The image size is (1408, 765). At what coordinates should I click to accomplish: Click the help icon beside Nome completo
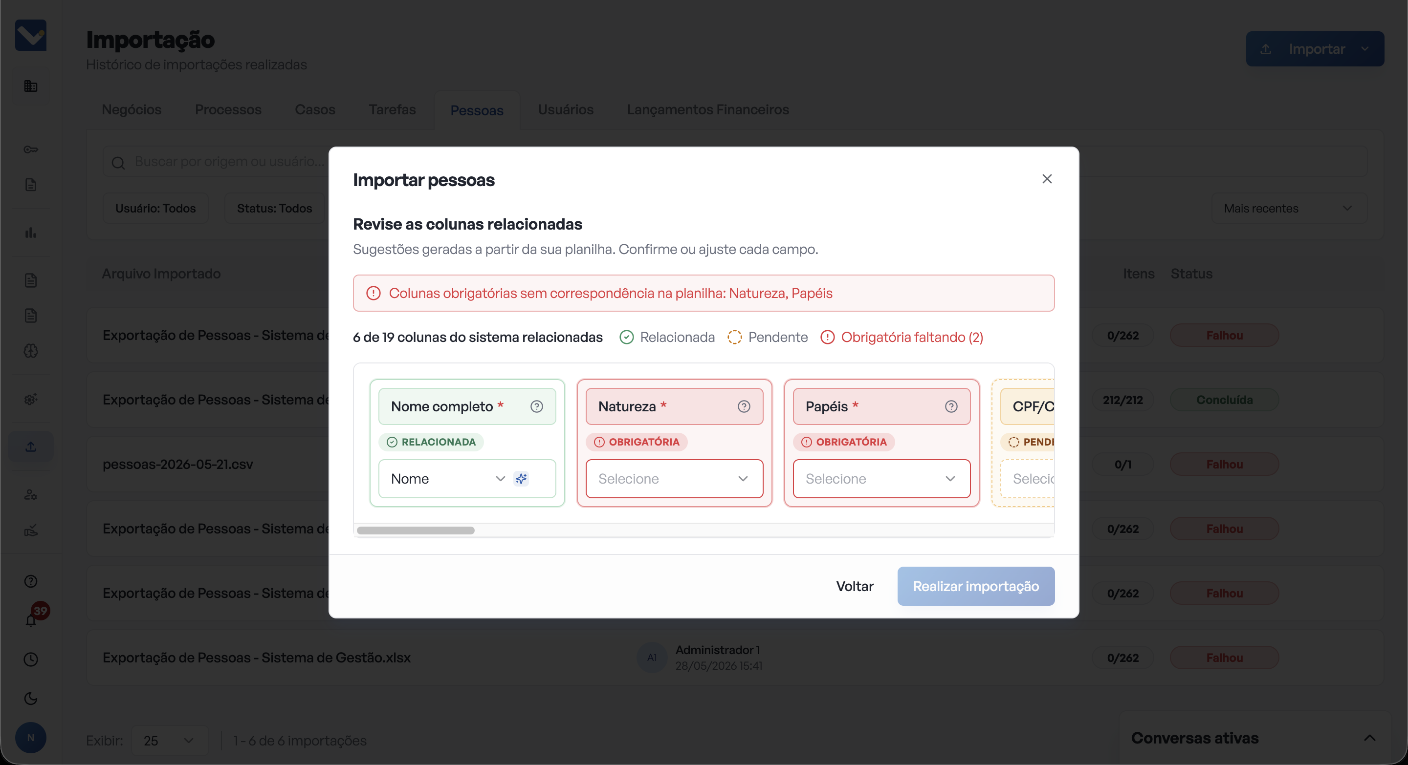point(536,406)
